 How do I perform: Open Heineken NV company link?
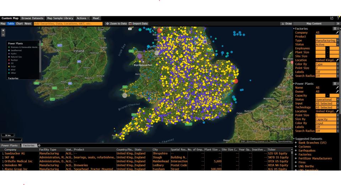pos(13,165)
